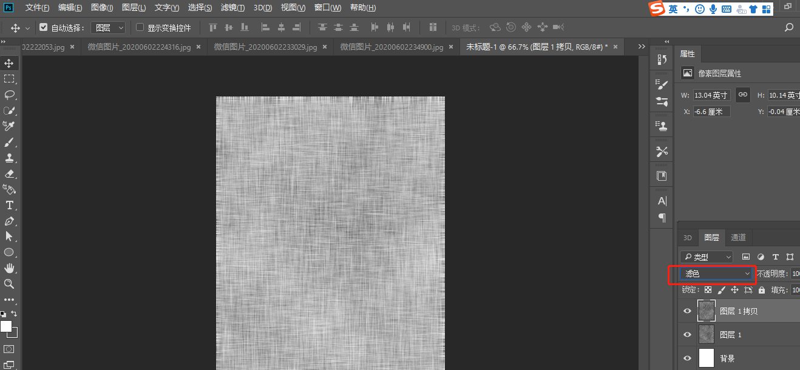The height and width of the screenshot is (370, 800).
Task: Hide the 背景 layer with its eye toggle
Action: coord(687,358)
